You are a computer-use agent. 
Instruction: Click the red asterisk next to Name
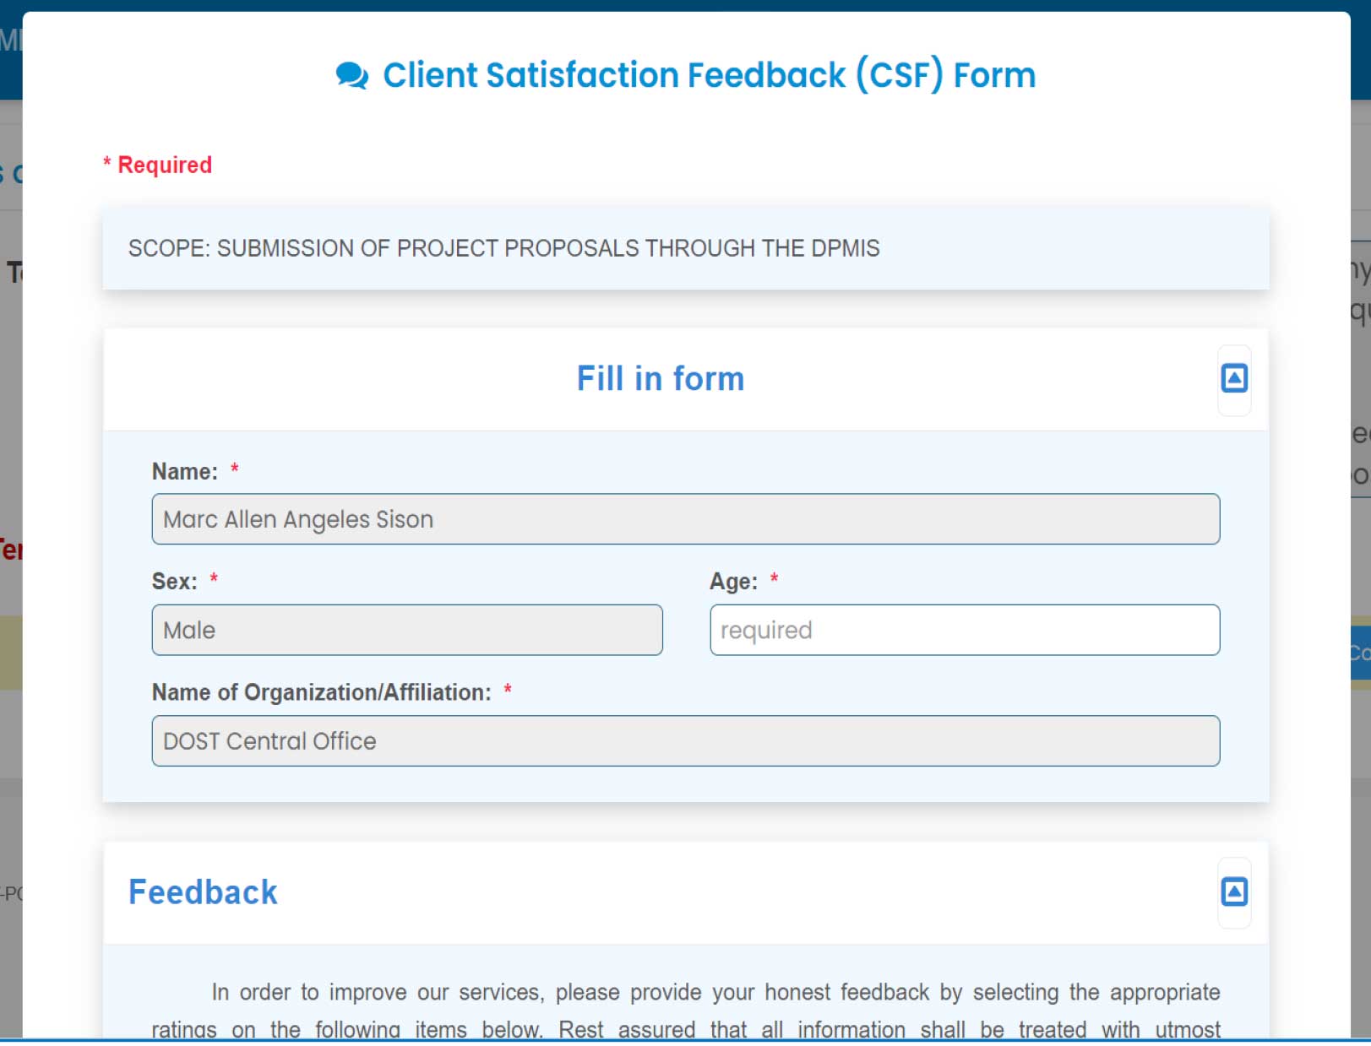point(235,469)
